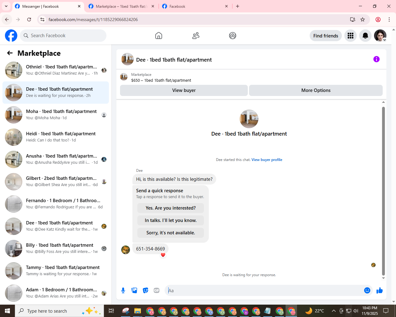Show hidden system tray icons
Viewport: 396px width, 317px height.
click(x=334, y=311)
